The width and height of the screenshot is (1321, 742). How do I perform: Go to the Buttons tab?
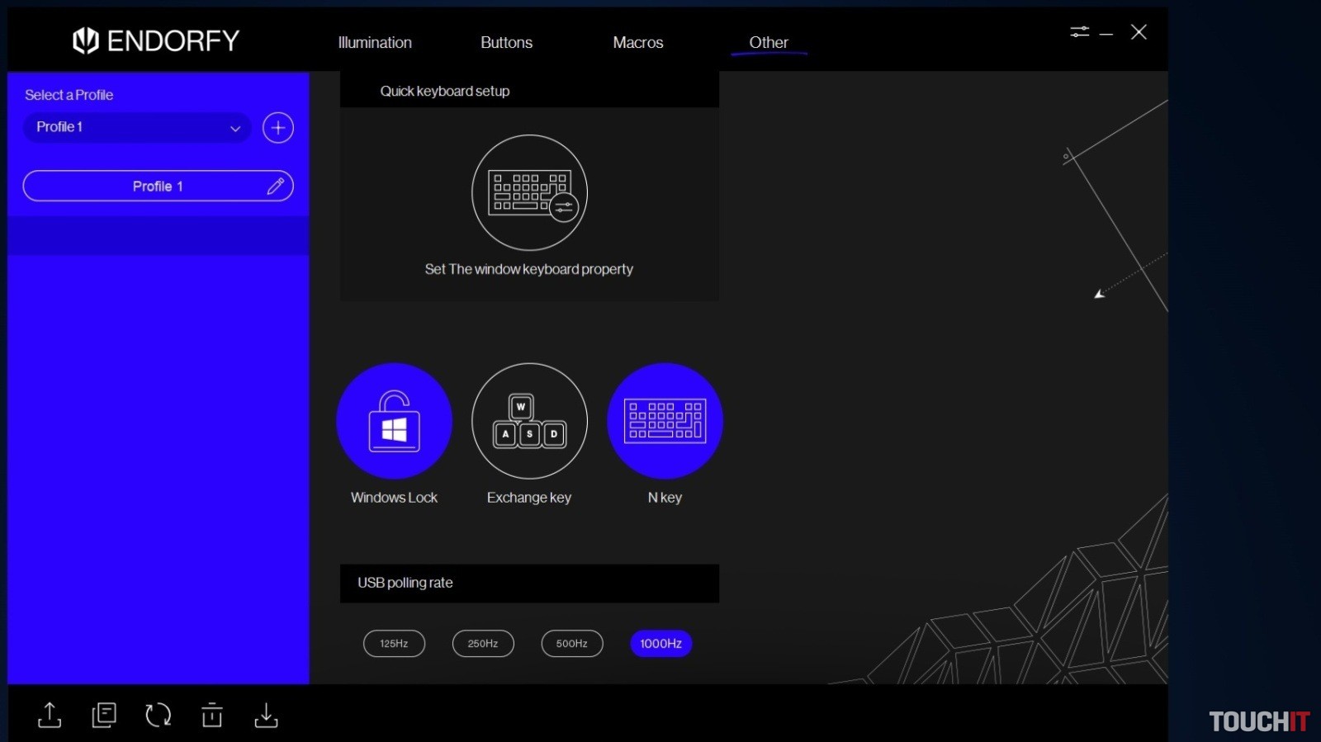tap(506, 43)
